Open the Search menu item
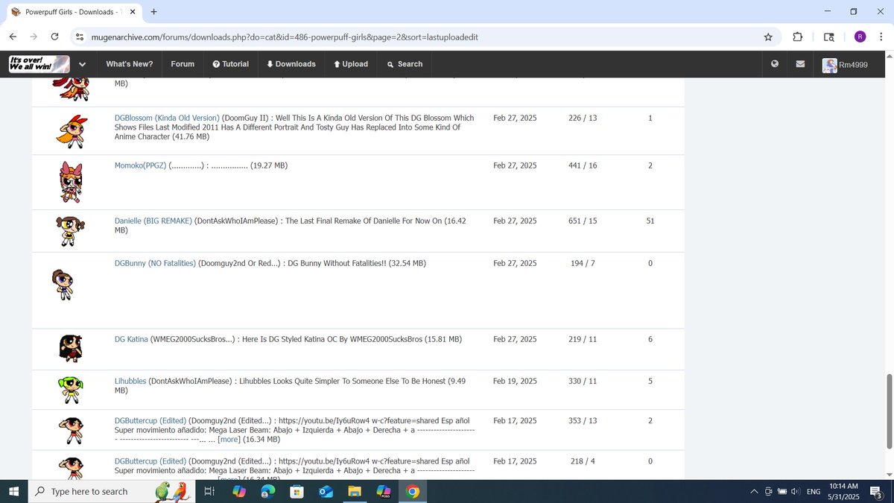 [405, 64]
